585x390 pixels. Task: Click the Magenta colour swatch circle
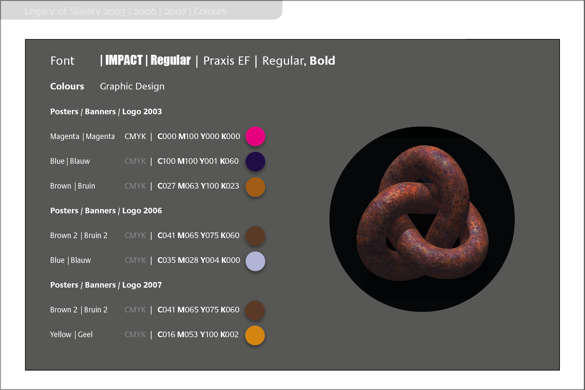point(255,136)
